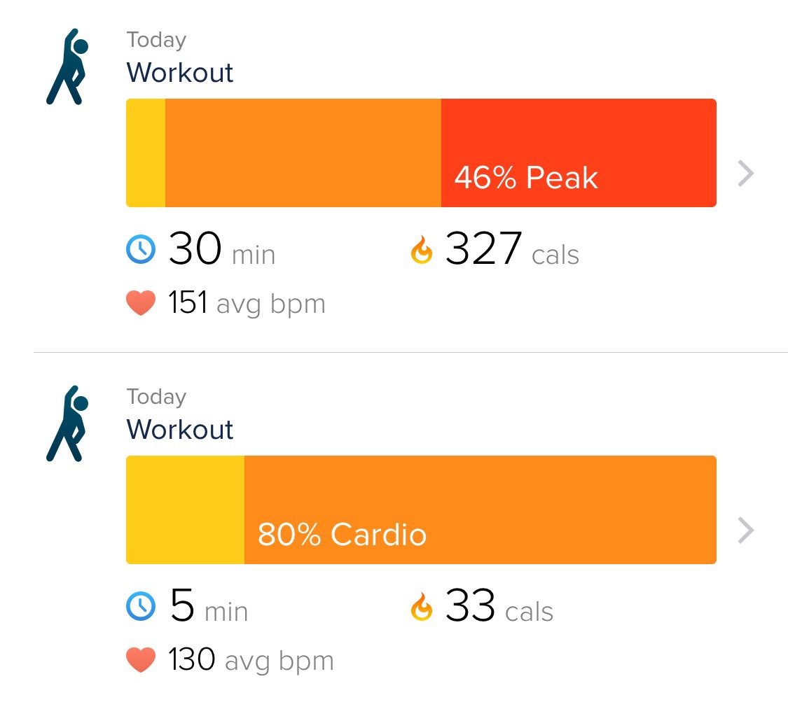Click the red 46% Peak zone segment
This screenshot has width=788, height=709.
(578, 153)
